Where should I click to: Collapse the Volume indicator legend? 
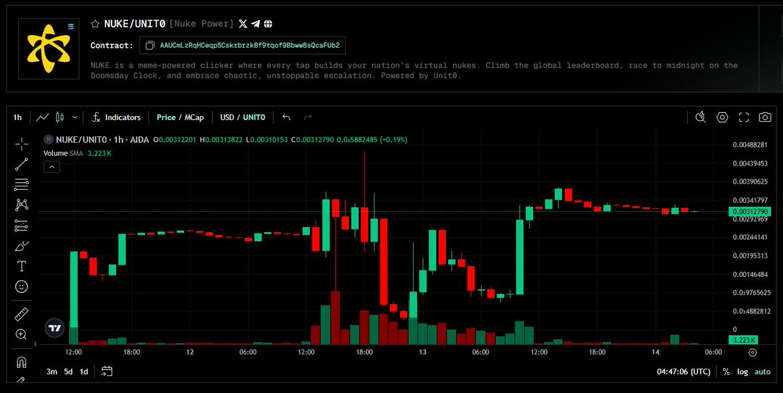52,166
